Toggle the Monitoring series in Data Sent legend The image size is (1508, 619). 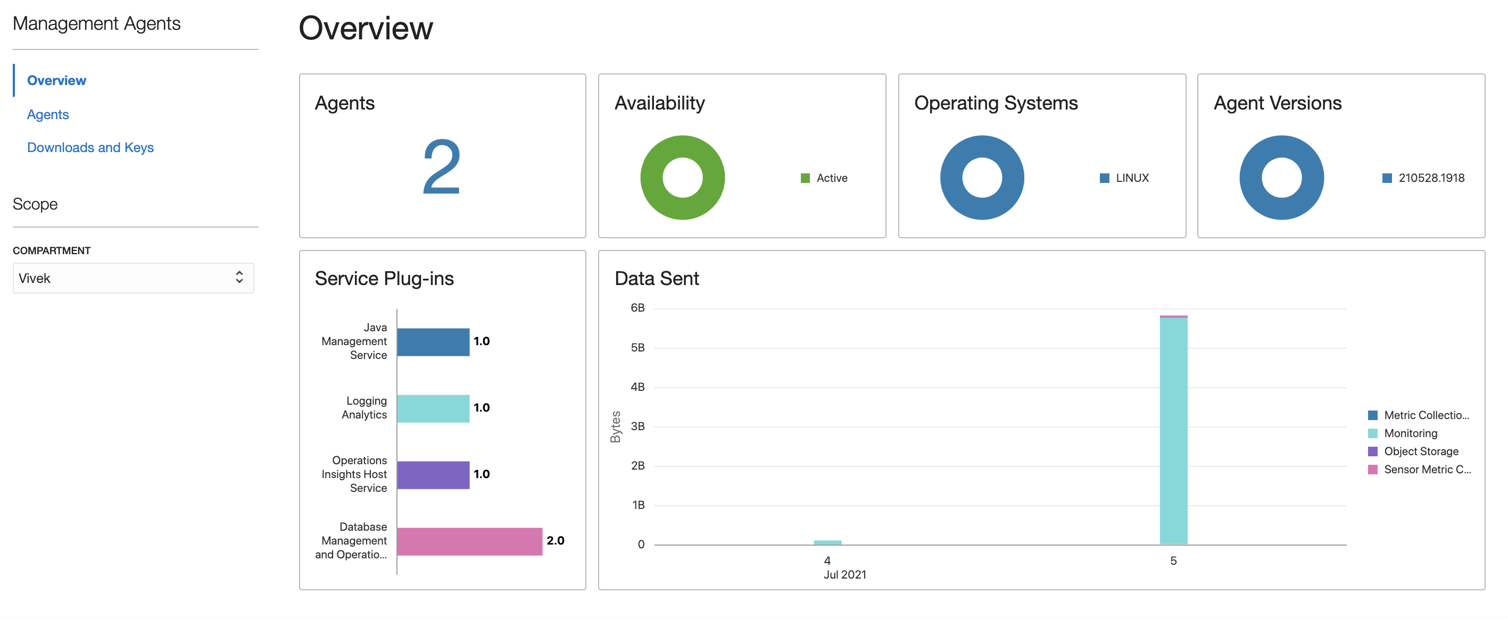[x=1411, y=433]
